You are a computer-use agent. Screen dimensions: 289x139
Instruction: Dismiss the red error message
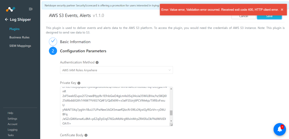[x=282, y=10]
